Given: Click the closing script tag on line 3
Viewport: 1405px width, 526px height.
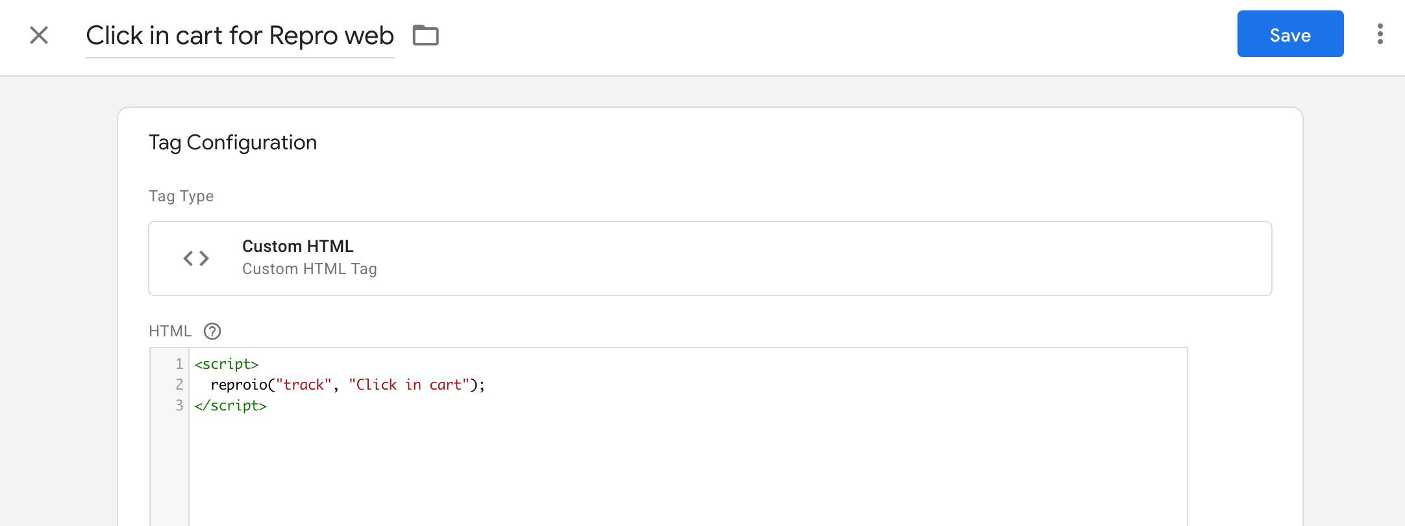Looking at the screenshot, I should [230, 406].
